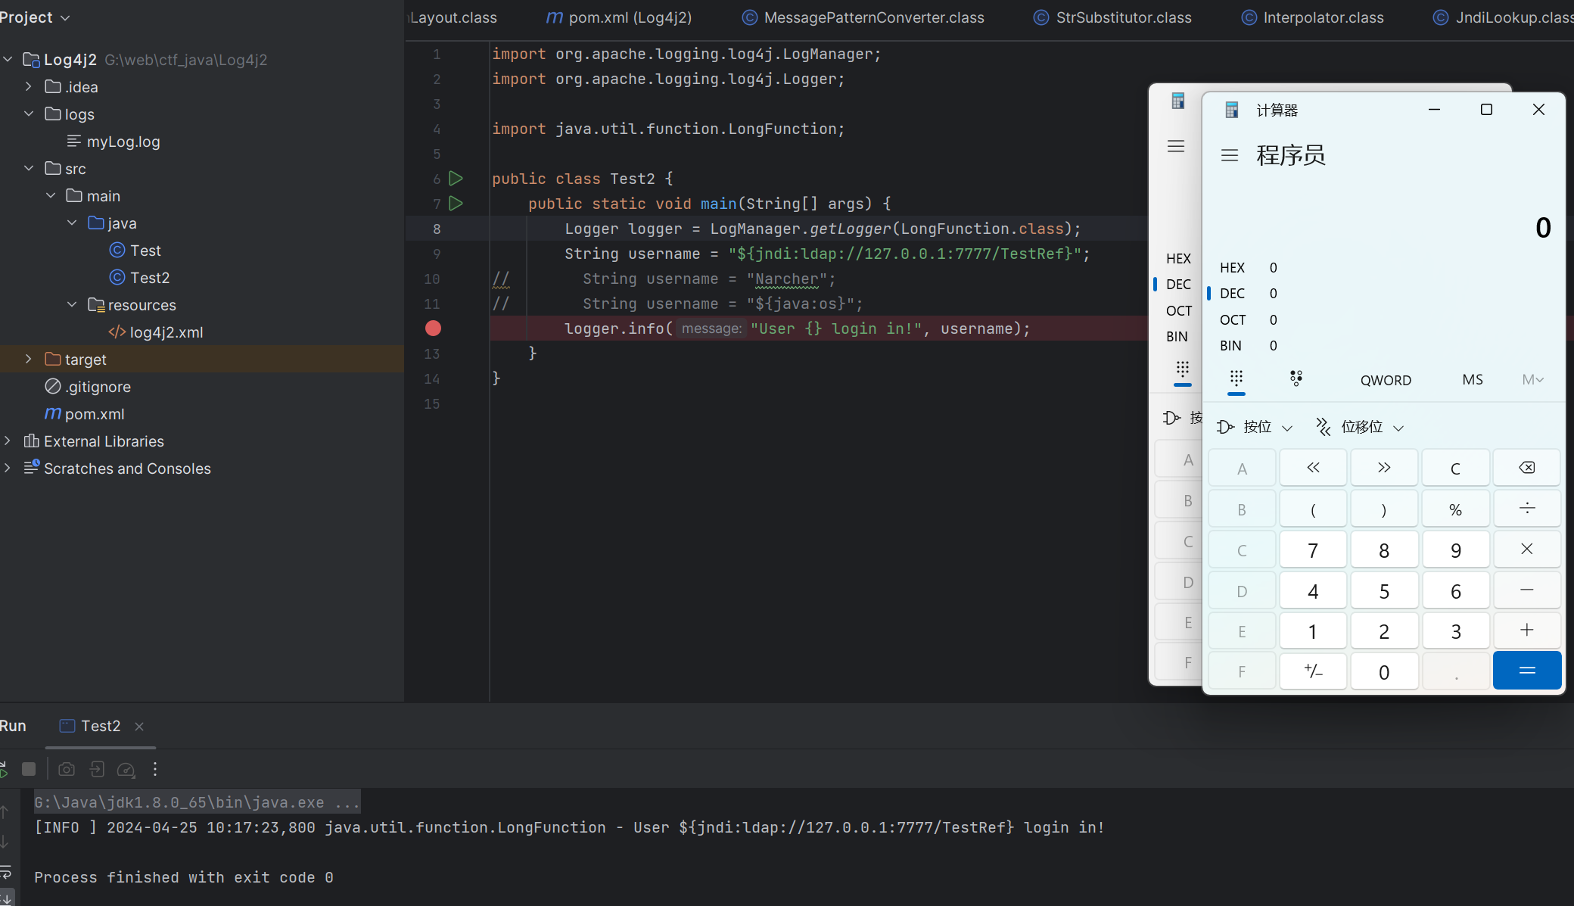The width and height of the screenshot is (1574, 906).
Task: Select bit toggling keypad icon in front Calculator
Action: [x=1296, y=378]
